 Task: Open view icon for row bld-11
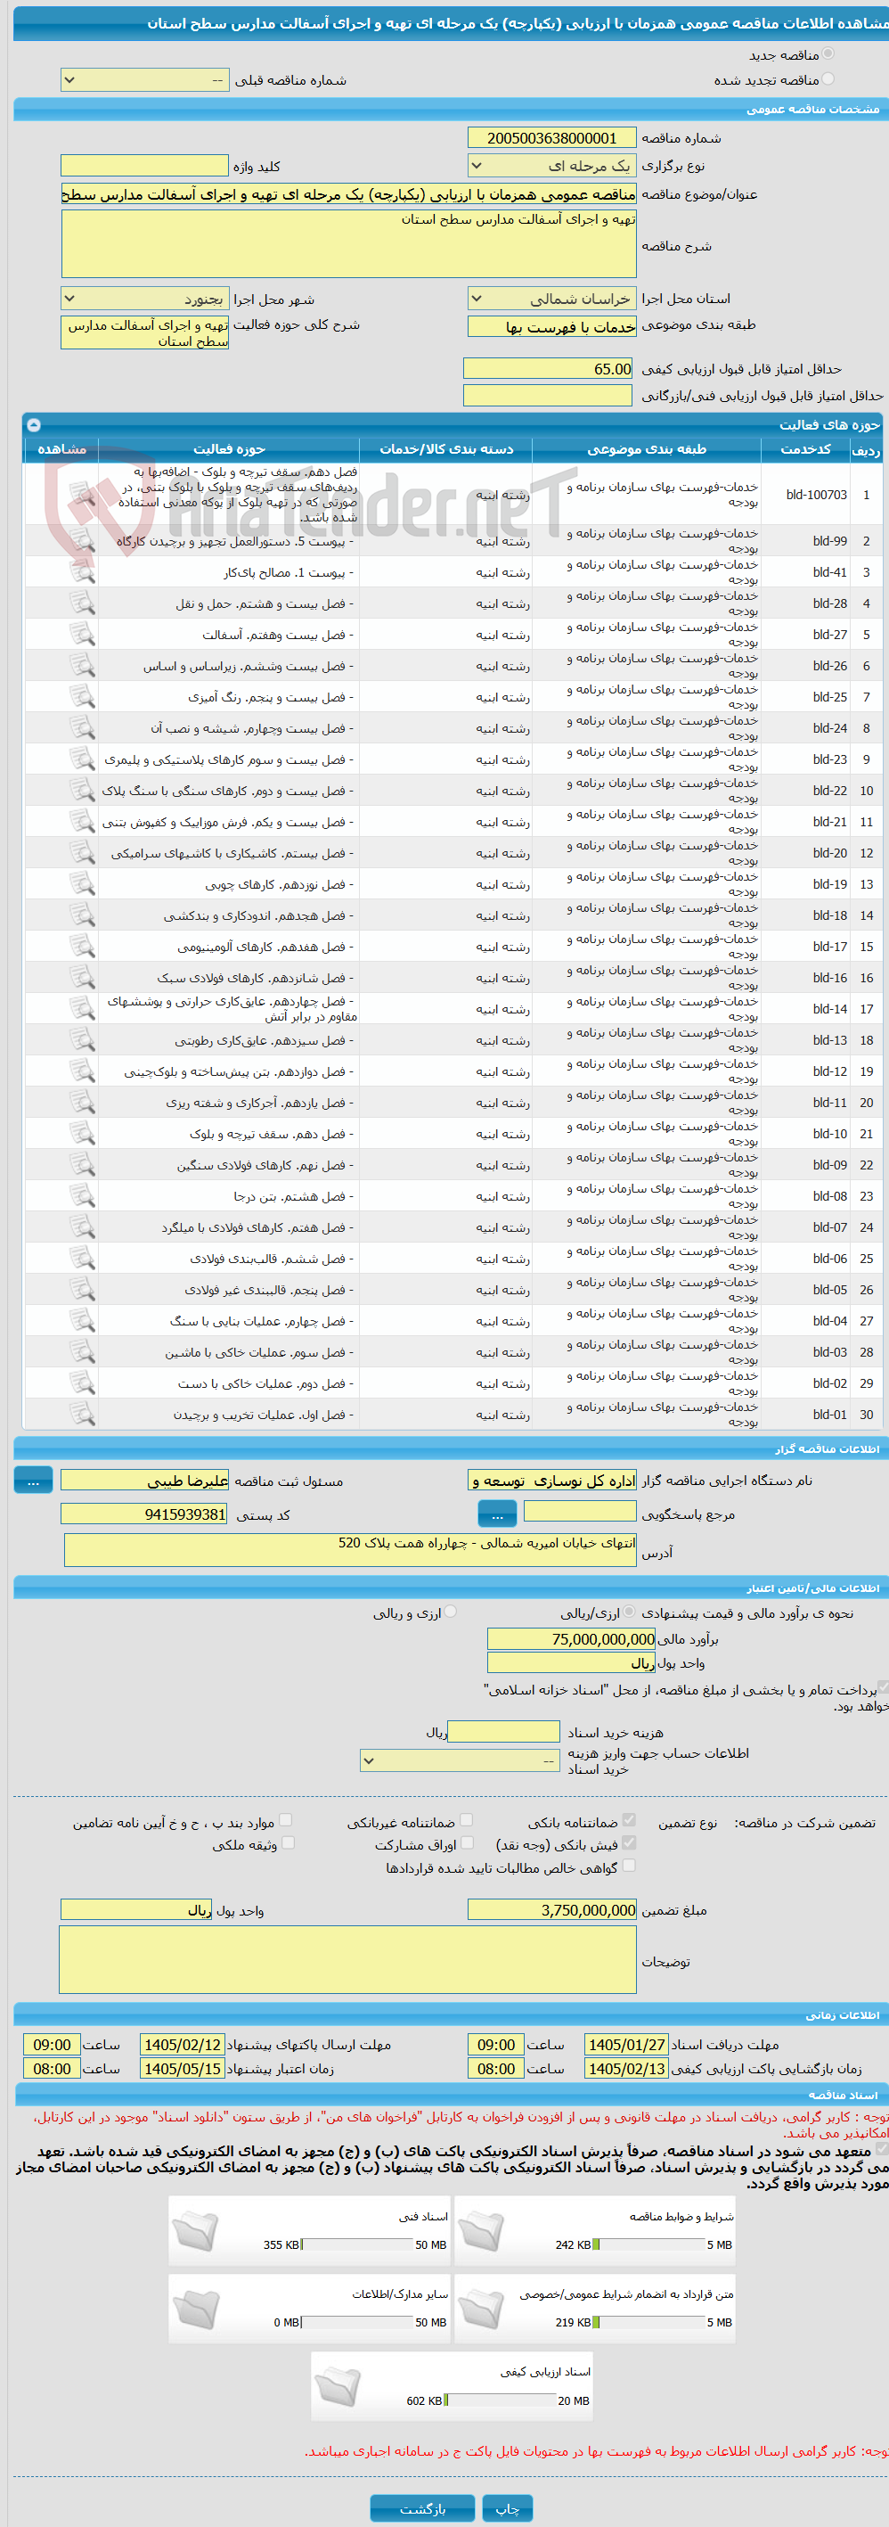82,1103
